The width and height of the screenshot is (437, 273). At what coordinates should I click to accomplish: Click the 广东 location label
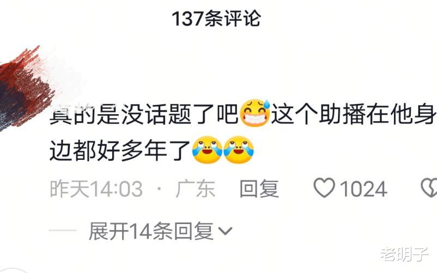coord(196,189)
